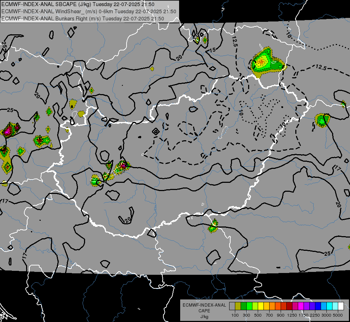Select the olive swatch in the CAPE legend
The height and width of the screenshot is (322, 350).
click(x=238, y=306)
